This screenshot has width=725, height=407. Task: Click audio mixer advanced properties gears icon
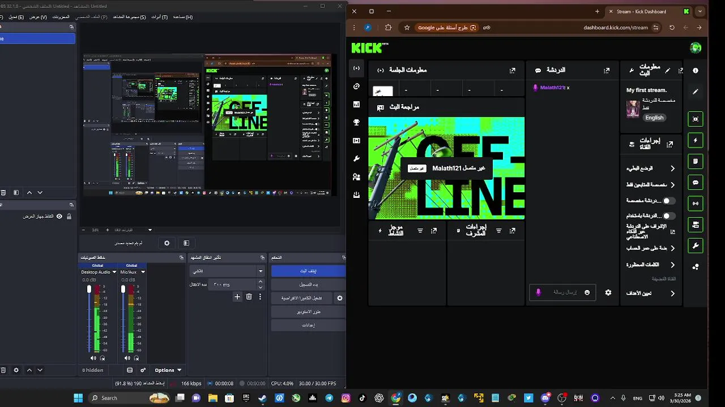click(x=143, y=370)
